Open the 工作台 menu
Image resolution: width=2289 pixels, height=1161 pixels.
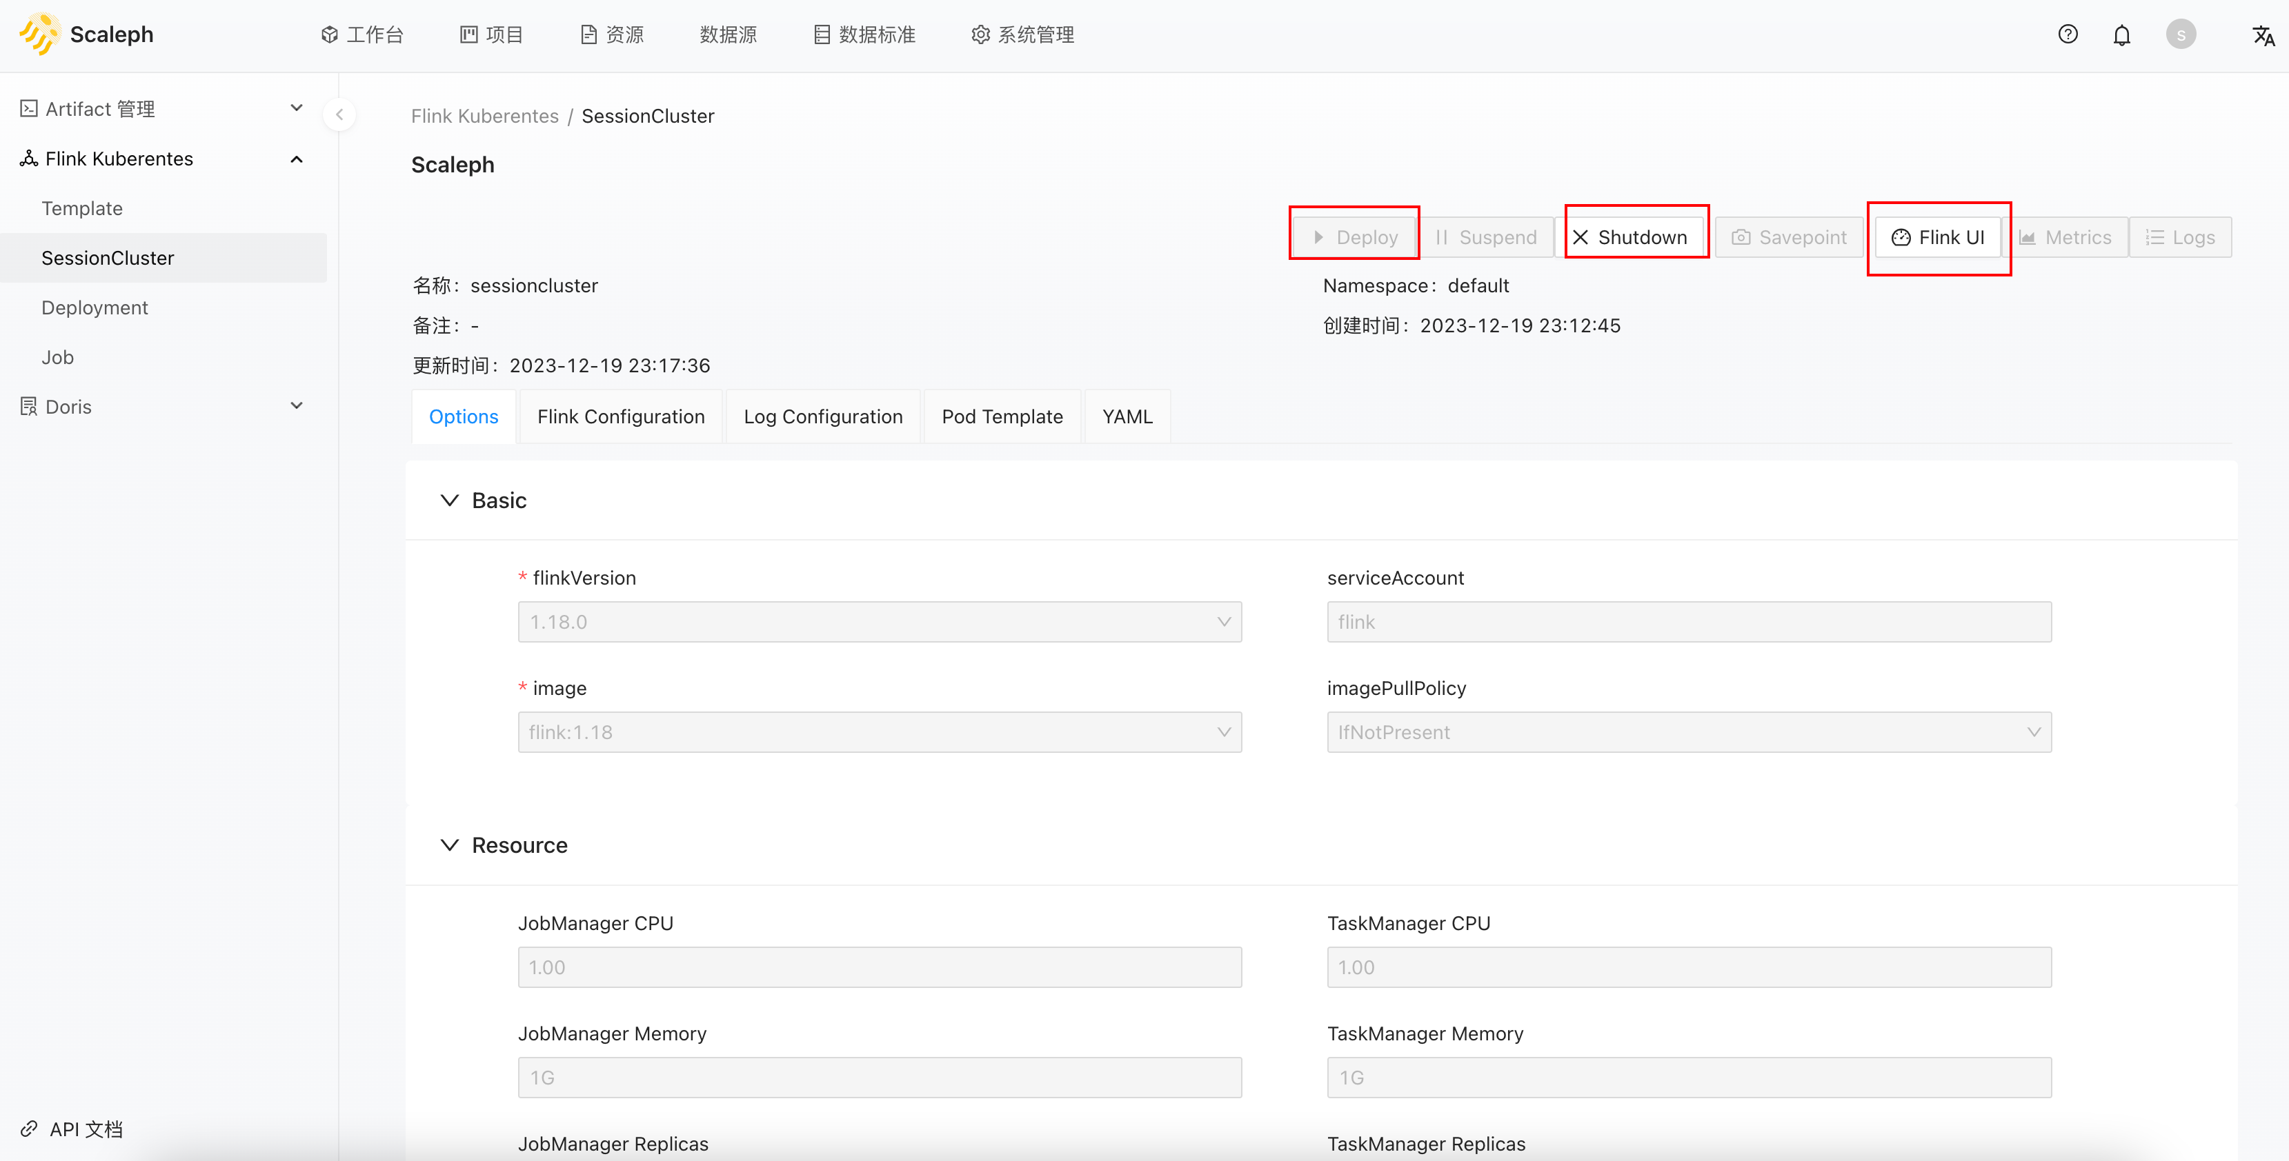[x=363, y=34]
